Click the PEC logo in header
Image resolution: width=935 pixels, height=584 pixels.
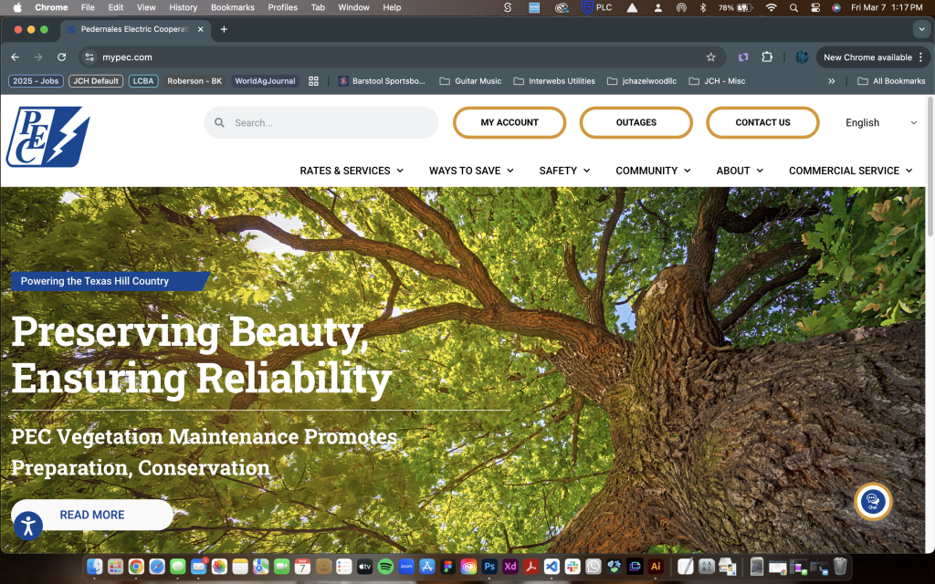pos(47,137)
